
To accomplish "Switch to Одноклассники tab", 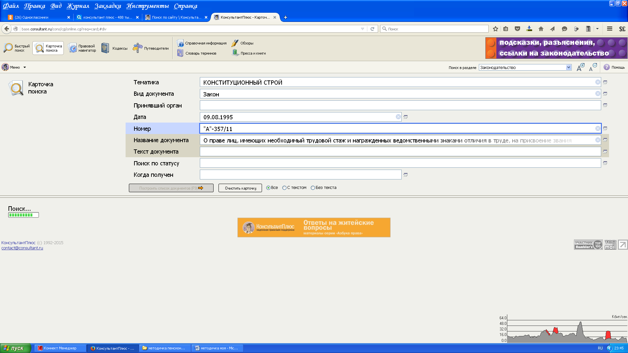I will (x=39, y=17).
